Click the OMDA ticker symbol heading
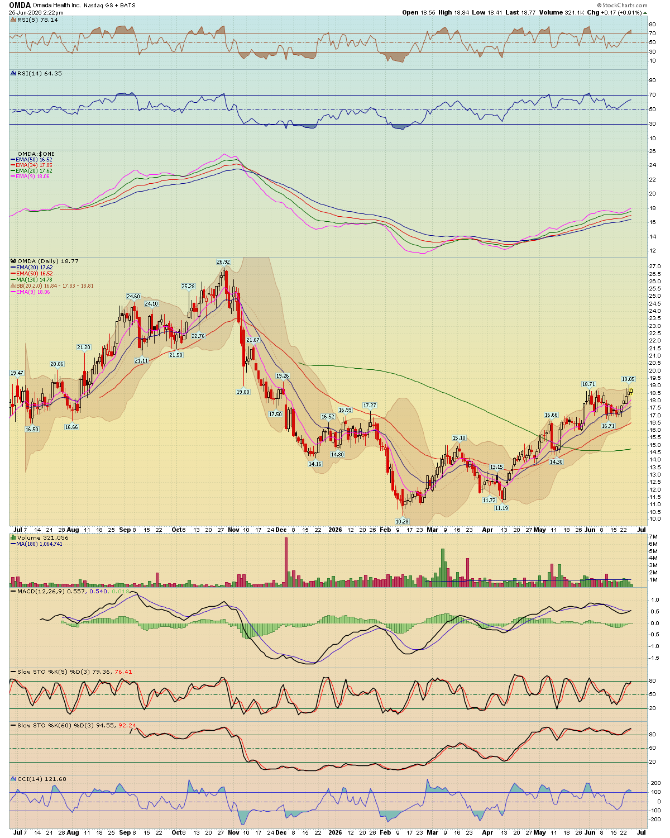Screen dimensions: 670x838 coord(19,5)
